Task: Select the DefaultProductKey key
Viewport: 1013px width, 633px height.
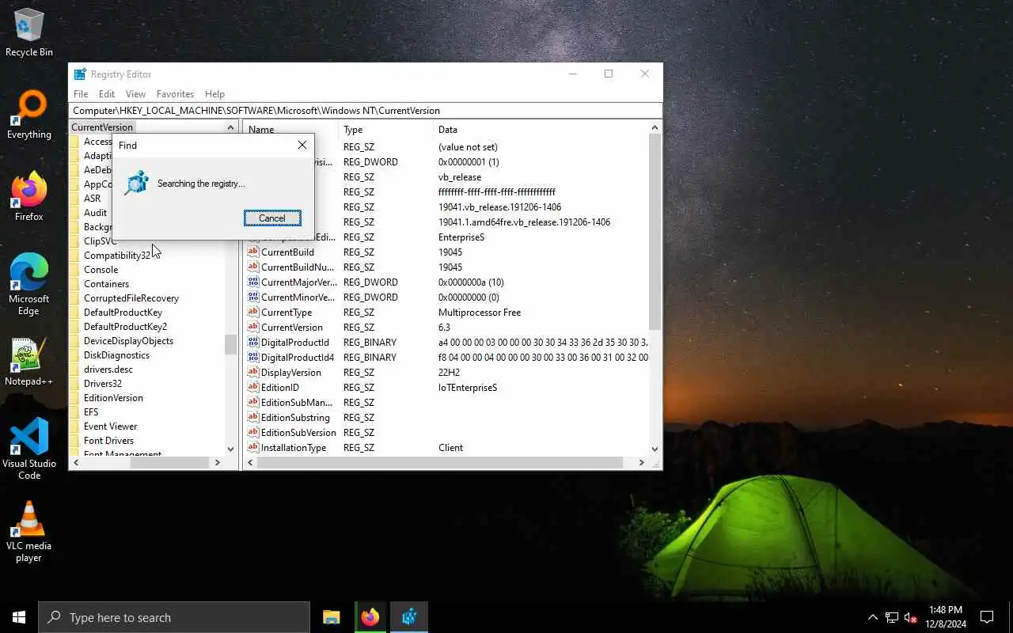Action: [123, 312]
